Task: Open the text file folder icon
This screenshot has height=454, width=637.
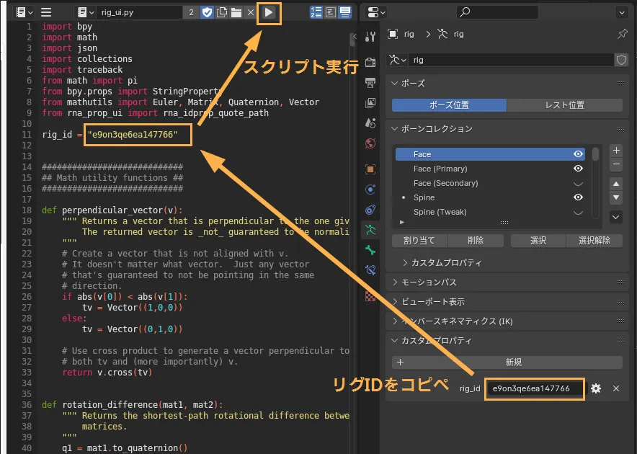Action: click(x=236, y=12)
